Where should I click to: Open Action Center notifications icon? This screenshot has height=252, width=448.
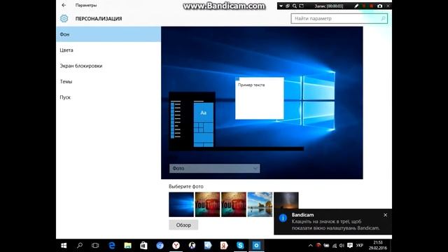pos(350,246)
